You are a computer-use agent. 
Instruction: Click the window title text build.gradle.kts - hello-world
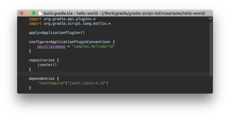[x=71, y=13]
